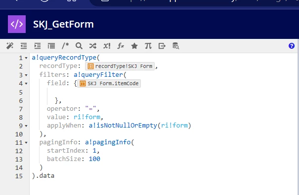
Task: Click the indent code icon
Action: [38, 46]
